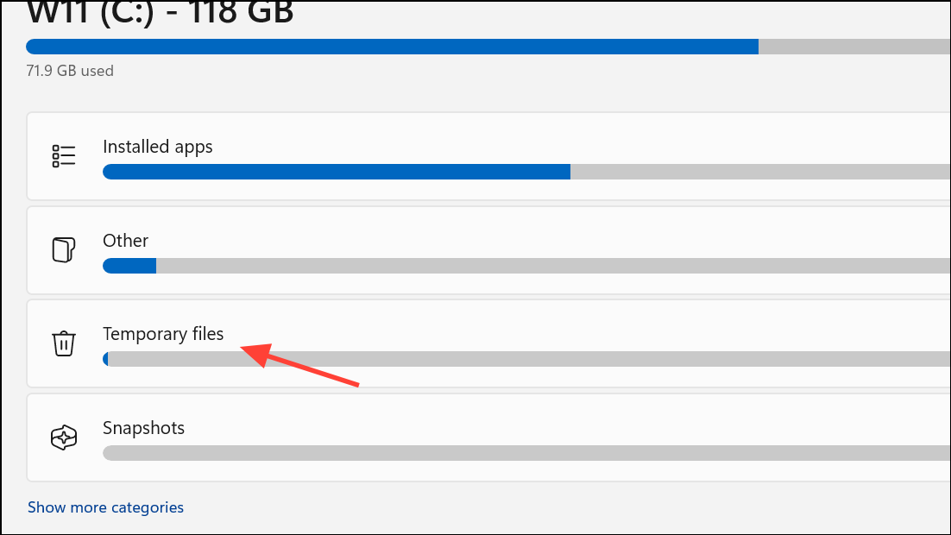Click the blue filled part of Installed apps bar
The image size is (951, 535).
337,172
